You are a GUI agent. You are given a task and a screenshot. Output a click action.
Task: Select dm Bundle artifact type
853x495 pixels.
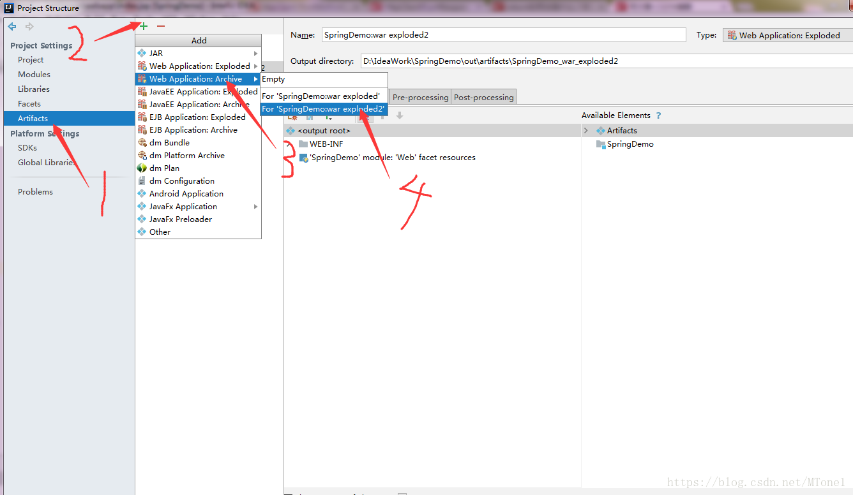click(198, 142)
